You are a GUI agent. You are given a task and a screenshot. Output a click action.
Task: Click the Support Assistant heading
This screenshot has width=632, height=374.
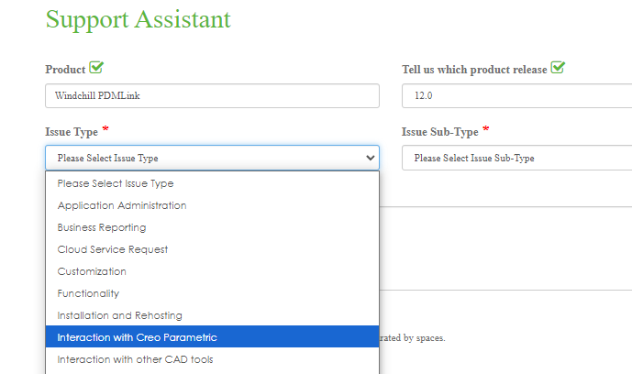click(138, 19)
